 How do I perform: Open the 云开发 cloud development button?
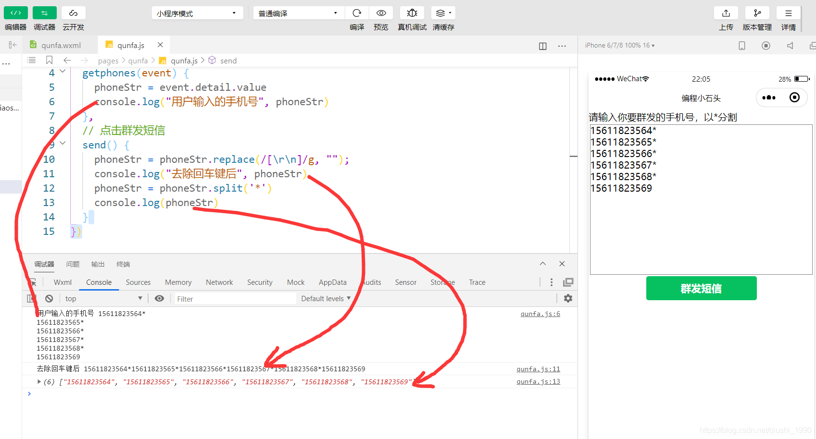[74, 13]
